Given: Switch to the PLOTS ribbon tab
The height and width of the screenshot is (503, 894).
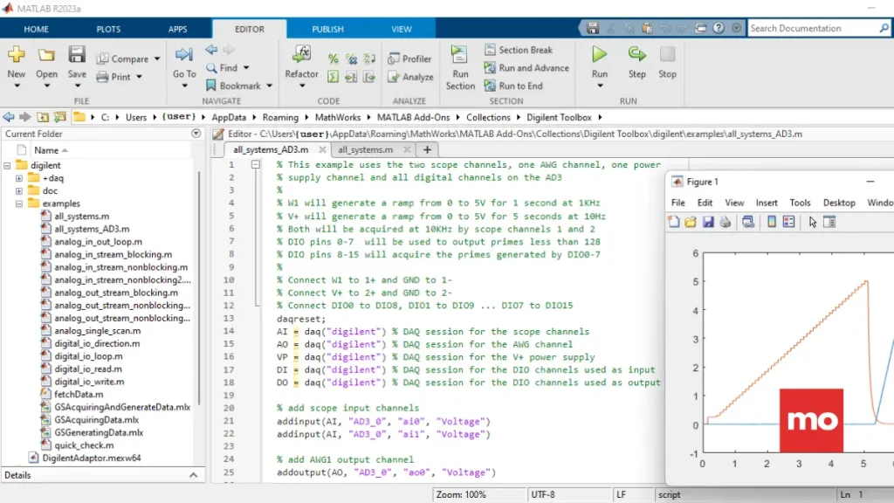Looking at the screenshot, I should (108, 29).
